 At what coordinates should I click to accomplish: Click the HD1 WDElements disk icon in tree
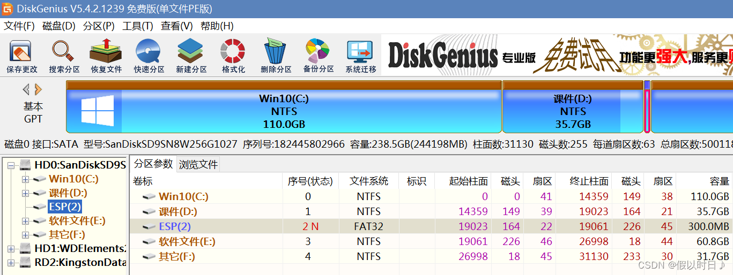tap(25, 248)
